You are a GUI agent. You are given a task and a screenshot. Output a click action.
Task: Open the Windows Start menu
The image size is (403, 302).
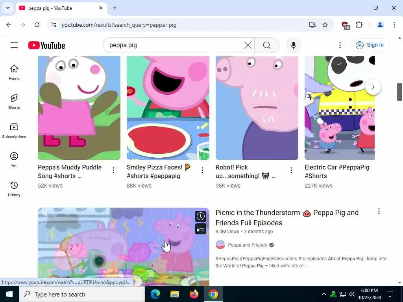9,294
